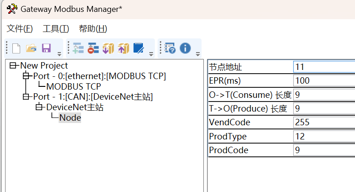Open file toolbar overflow options arrow
The width and height of the screenshot is (355, 192).
(59, 54)
